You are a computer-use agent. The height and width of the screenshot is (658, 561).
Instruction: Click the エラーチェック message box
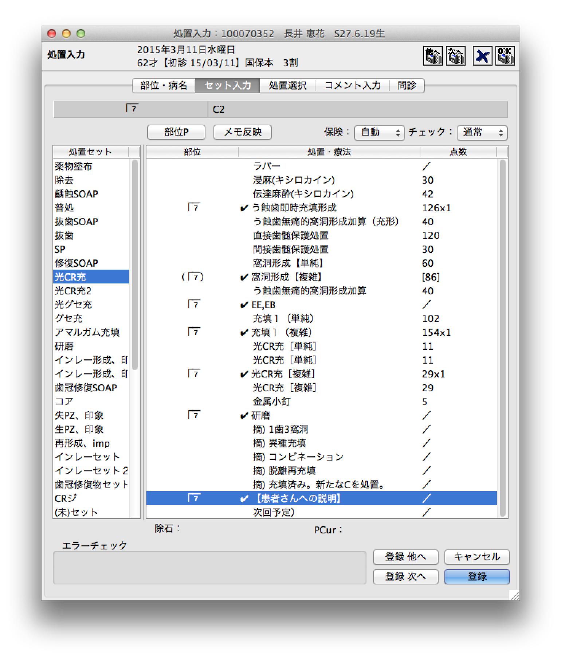coord(209,568)
